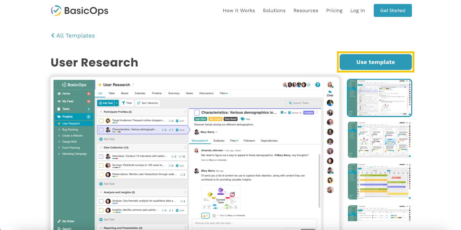Click Add Task button
This screenshot has height=230, width=461.
[x=106, y=103]
